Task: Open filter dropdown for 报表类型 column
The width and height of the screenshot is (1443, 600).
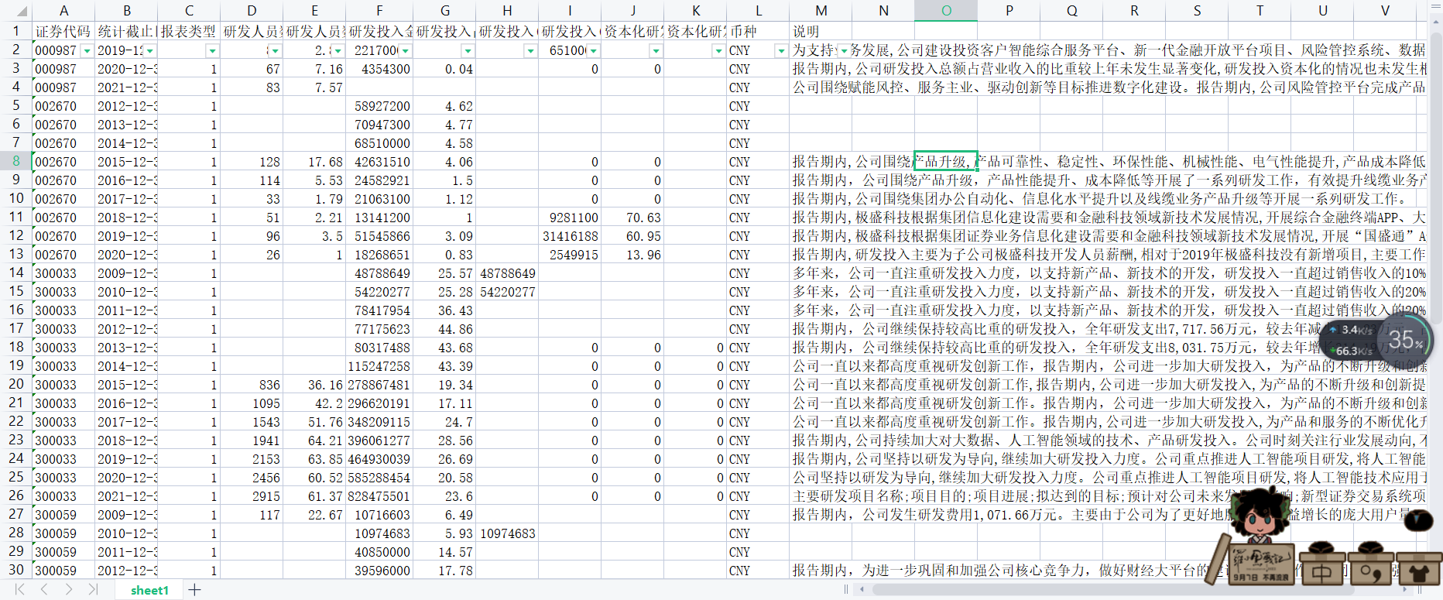Action: coord(212,50)
